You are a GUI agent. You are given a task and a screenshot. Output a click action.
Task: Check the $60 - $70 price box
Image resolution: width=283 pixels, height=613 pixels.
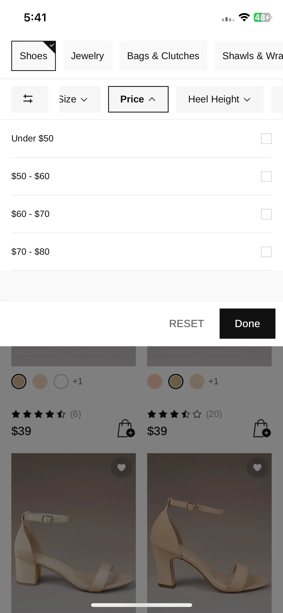266,214
